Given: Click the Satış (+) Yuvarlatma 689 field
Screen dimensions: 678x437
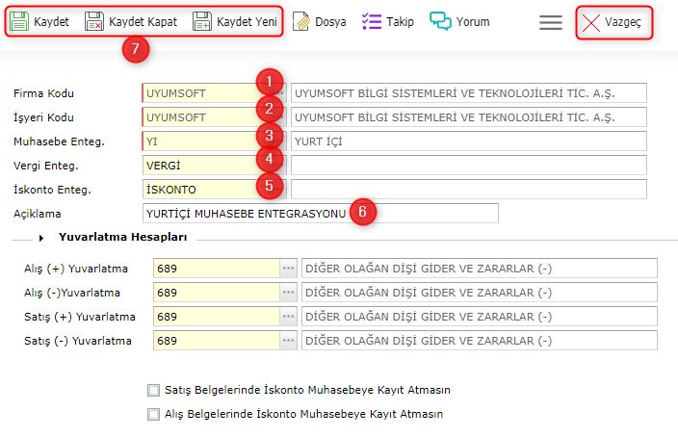Looking at the screenshot, I should (216, 317).
